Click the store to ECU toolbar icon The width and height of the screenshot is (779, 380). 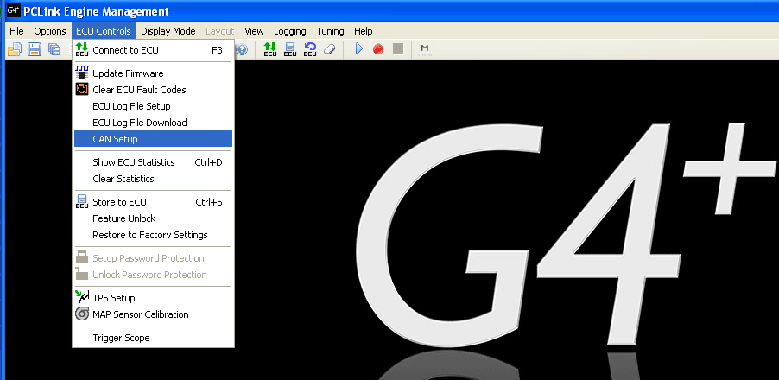tap(290, 49)
